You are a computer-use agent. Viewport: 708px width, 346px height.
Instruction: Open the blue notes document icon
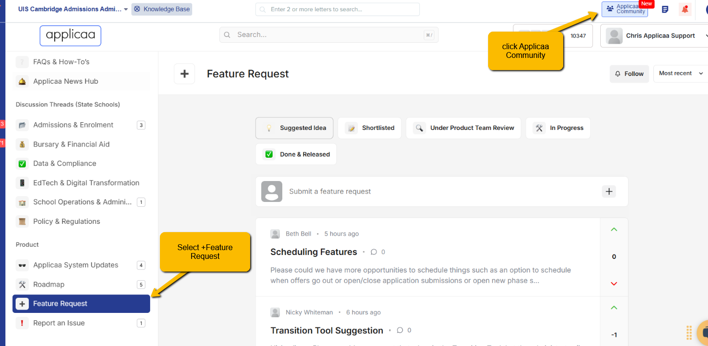(x=665, y=9)
